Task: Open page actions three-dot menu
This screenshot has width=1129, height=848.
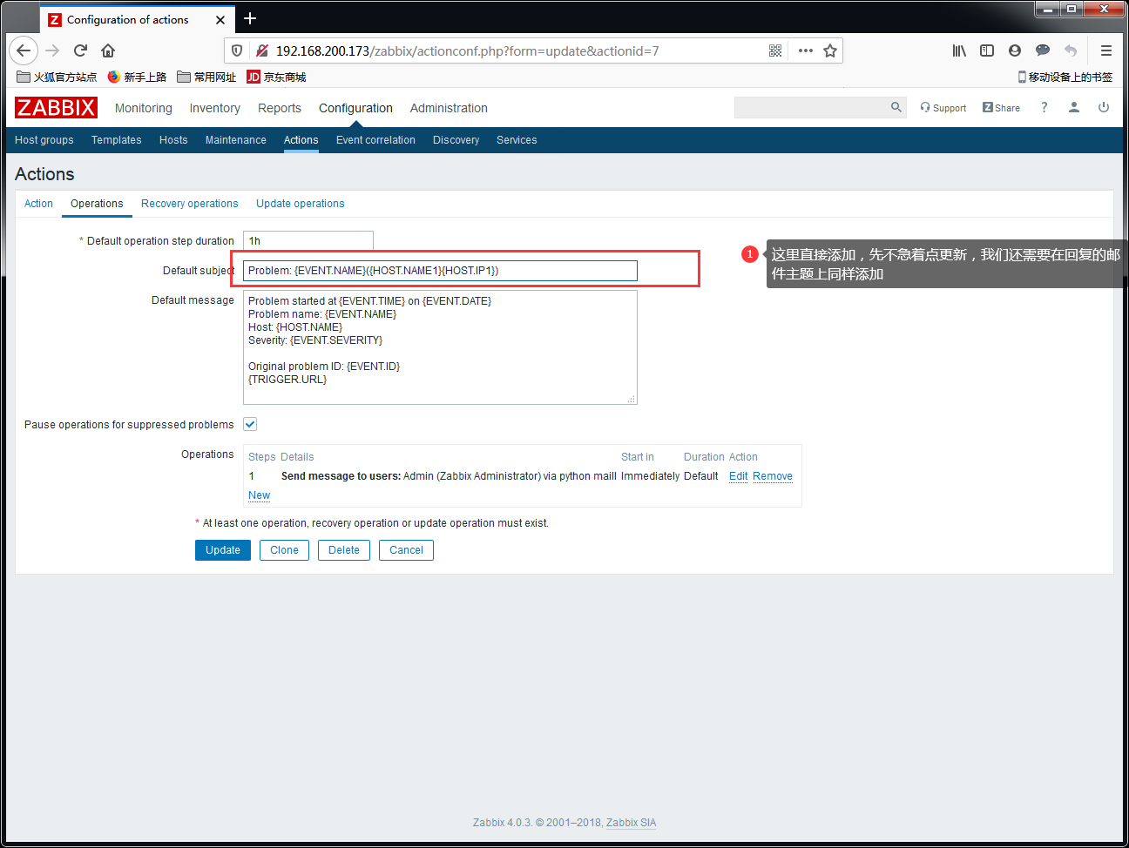Action: pyautogui.click(x=806, y=50)
